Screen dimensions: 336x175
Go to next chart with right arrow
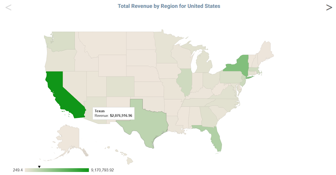tap(329, 8)
